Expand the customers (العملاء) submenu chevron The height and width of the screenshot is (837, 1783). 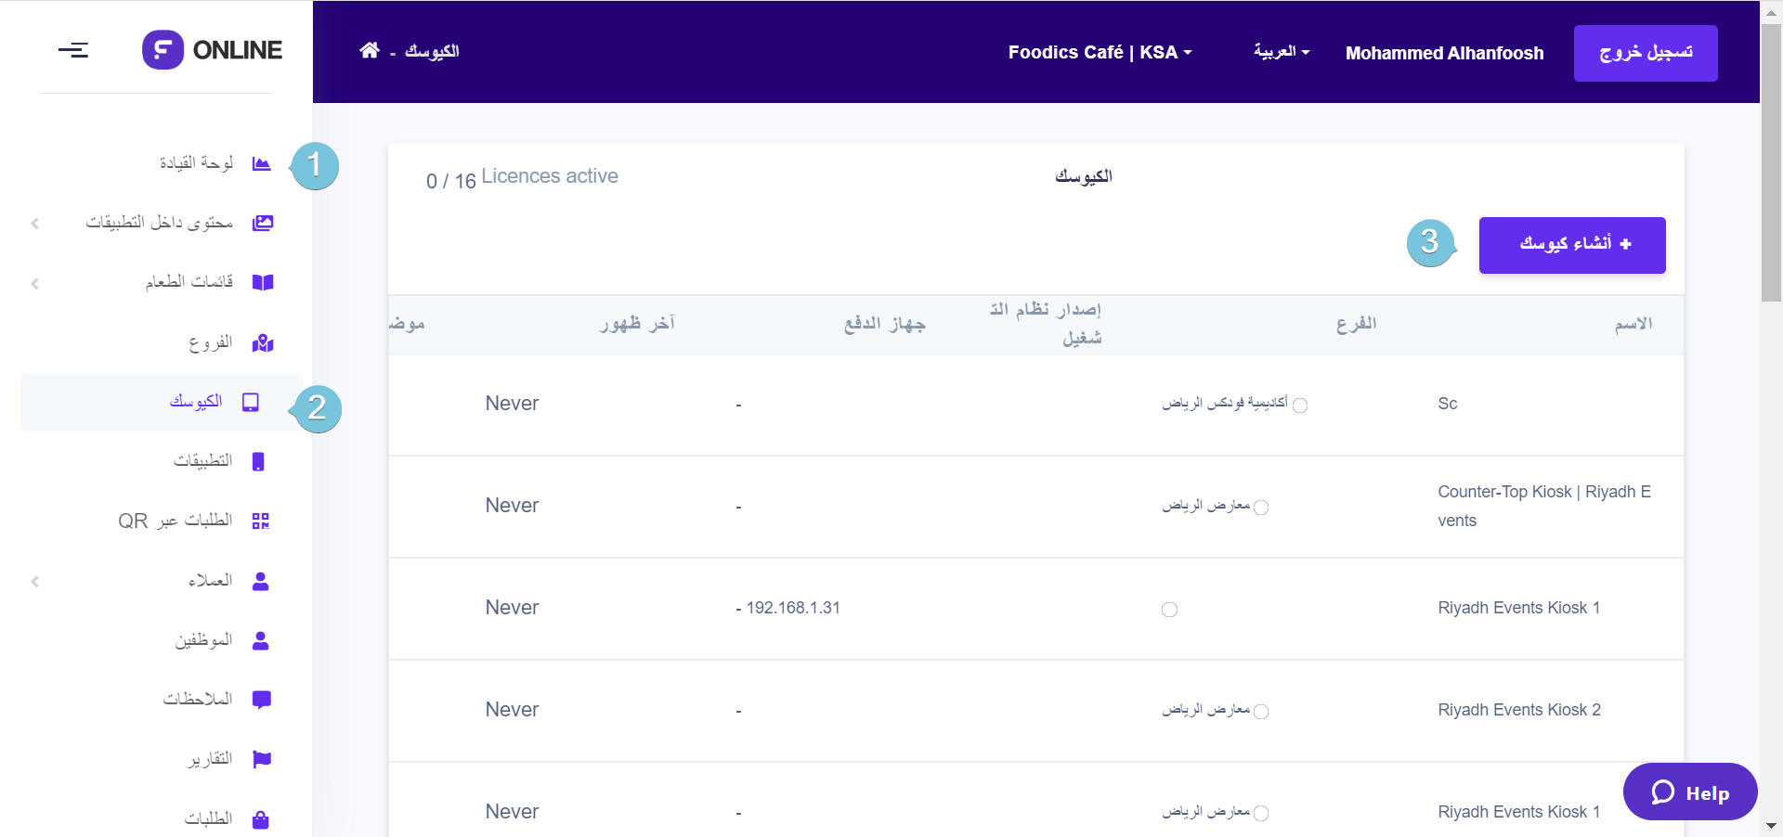pos(35,582)
